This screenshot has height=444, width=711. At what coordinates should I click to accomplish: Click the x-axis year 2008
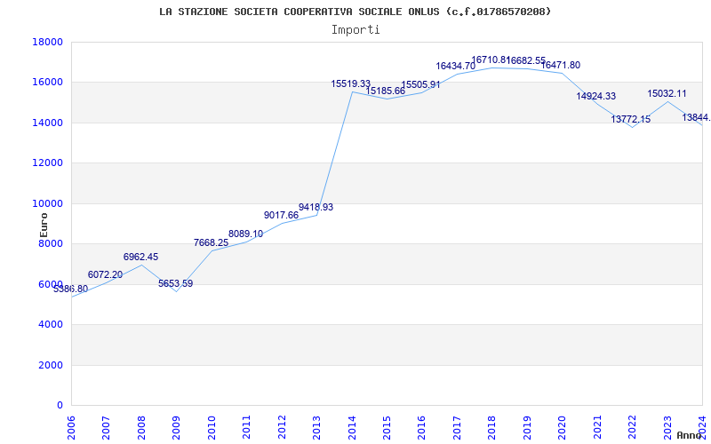click(141, 427)
